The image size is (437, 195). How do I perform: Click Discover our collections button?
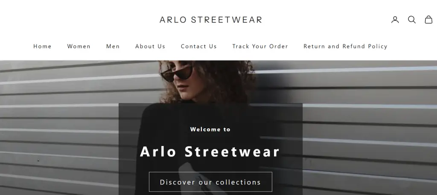pyautogui.click(x=210, y=182)
